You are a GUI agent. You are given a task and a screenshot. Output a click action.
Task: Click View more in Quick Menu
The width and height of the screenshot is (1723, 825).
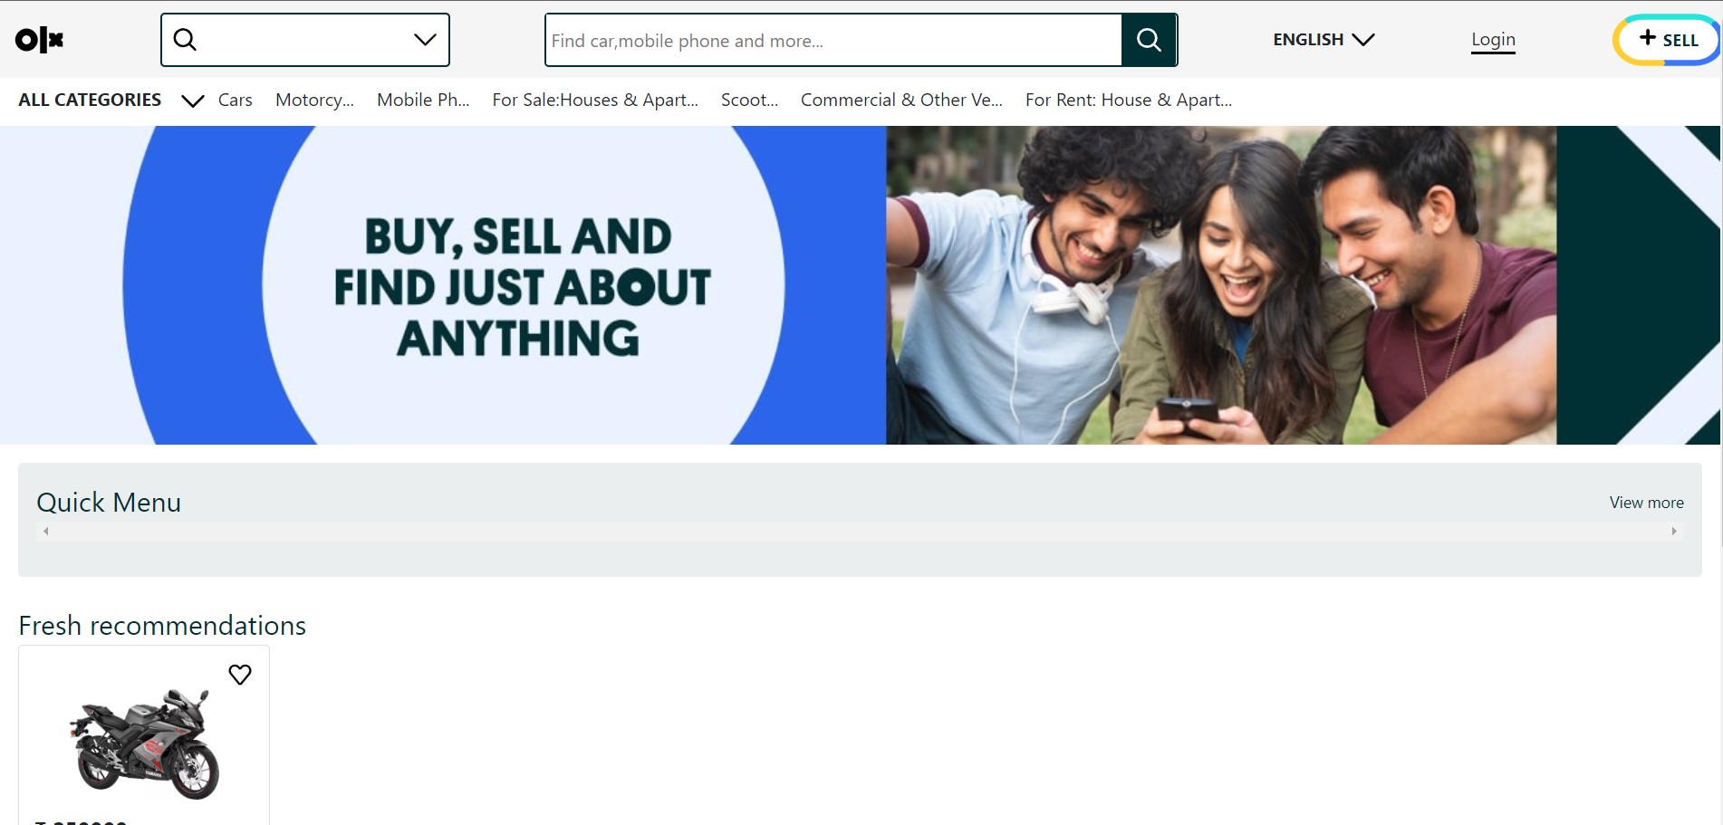coord(1646,503)
